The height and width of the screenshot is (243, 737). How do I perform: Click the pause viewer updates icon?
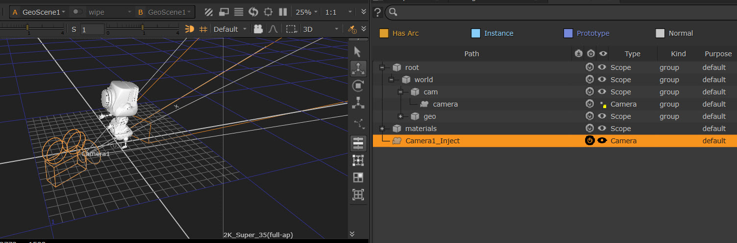(283, 12)
